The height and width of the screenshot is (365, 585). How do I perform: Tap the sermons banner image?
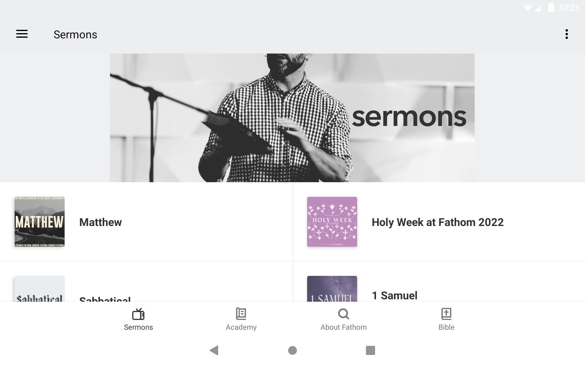[x=292, y=118]
